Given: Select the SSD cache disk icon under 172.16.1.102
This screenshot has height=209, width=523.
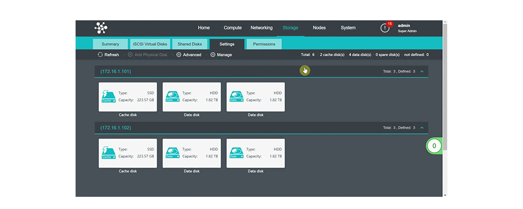Looking at the screenshot, I should (x=109, y=153).
